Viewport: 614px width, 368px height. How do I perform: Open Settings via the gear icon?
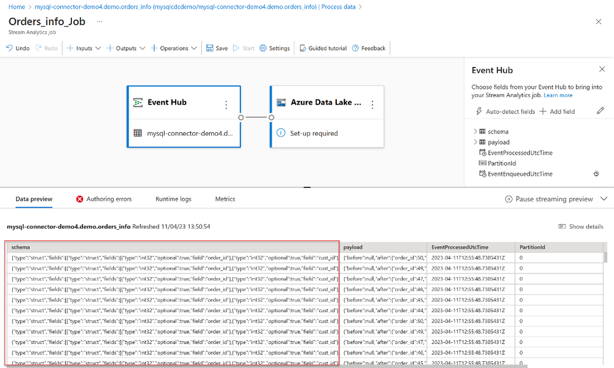click(263, 48)
